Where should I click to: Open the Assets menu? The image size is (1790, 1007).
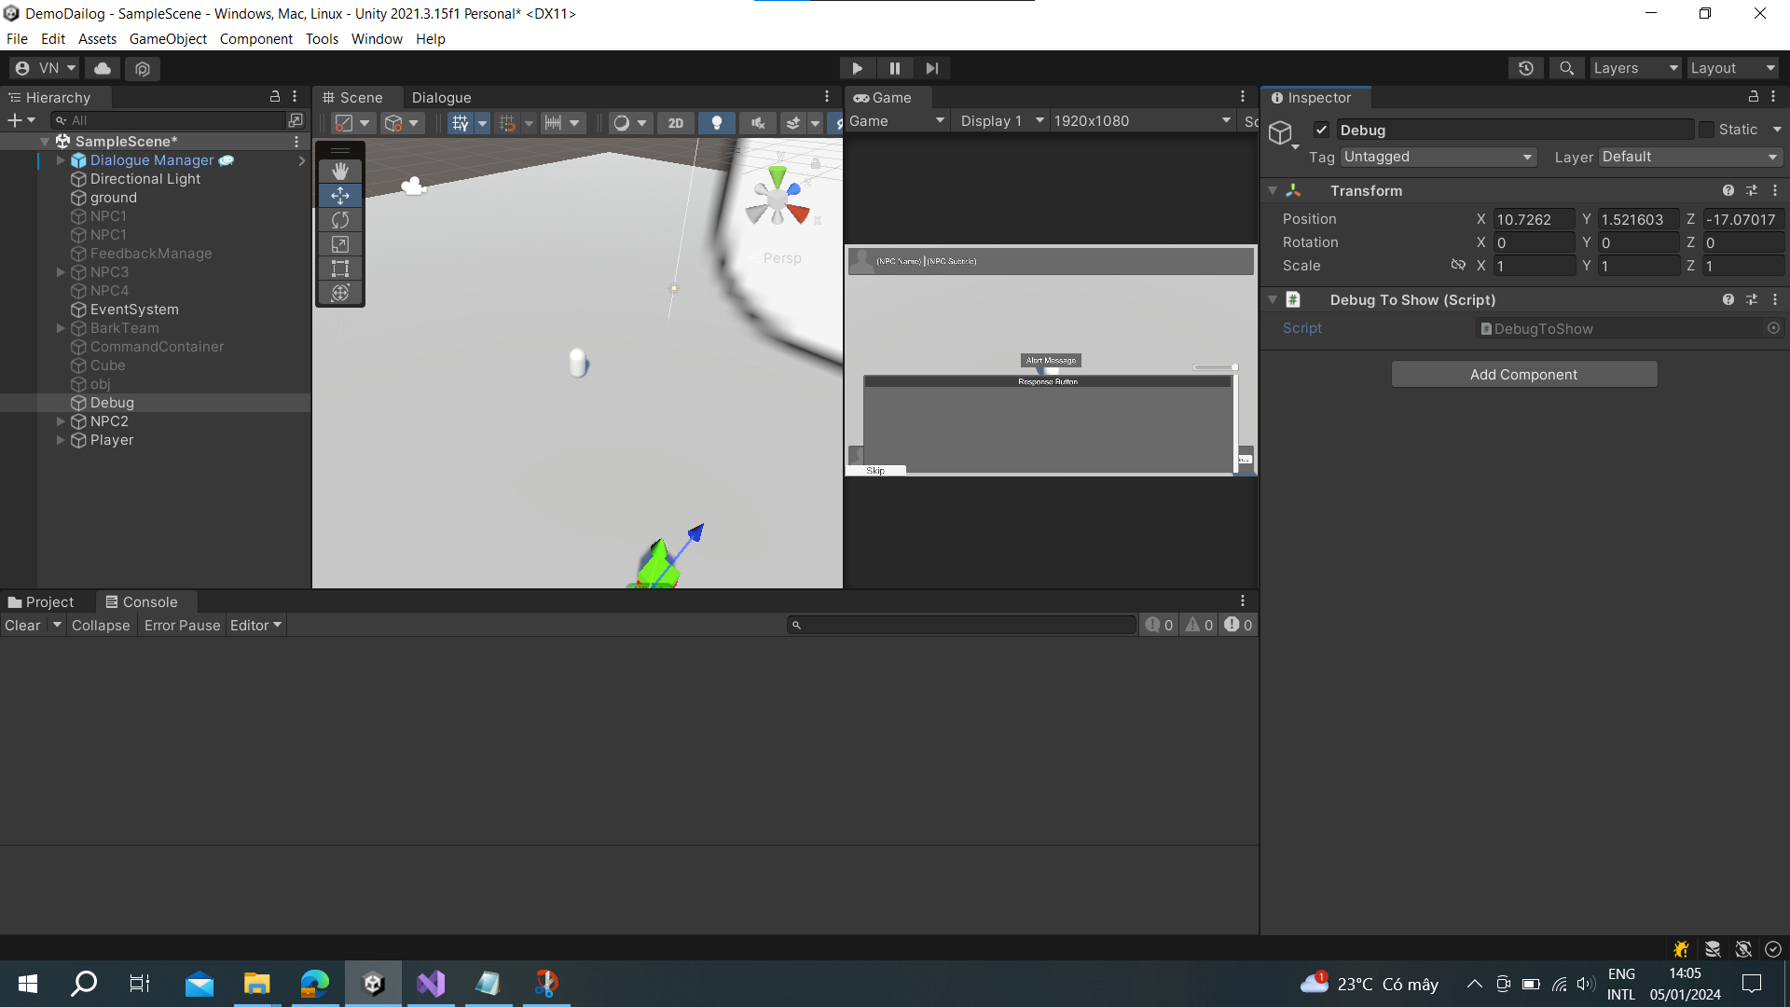coord(97,39)
